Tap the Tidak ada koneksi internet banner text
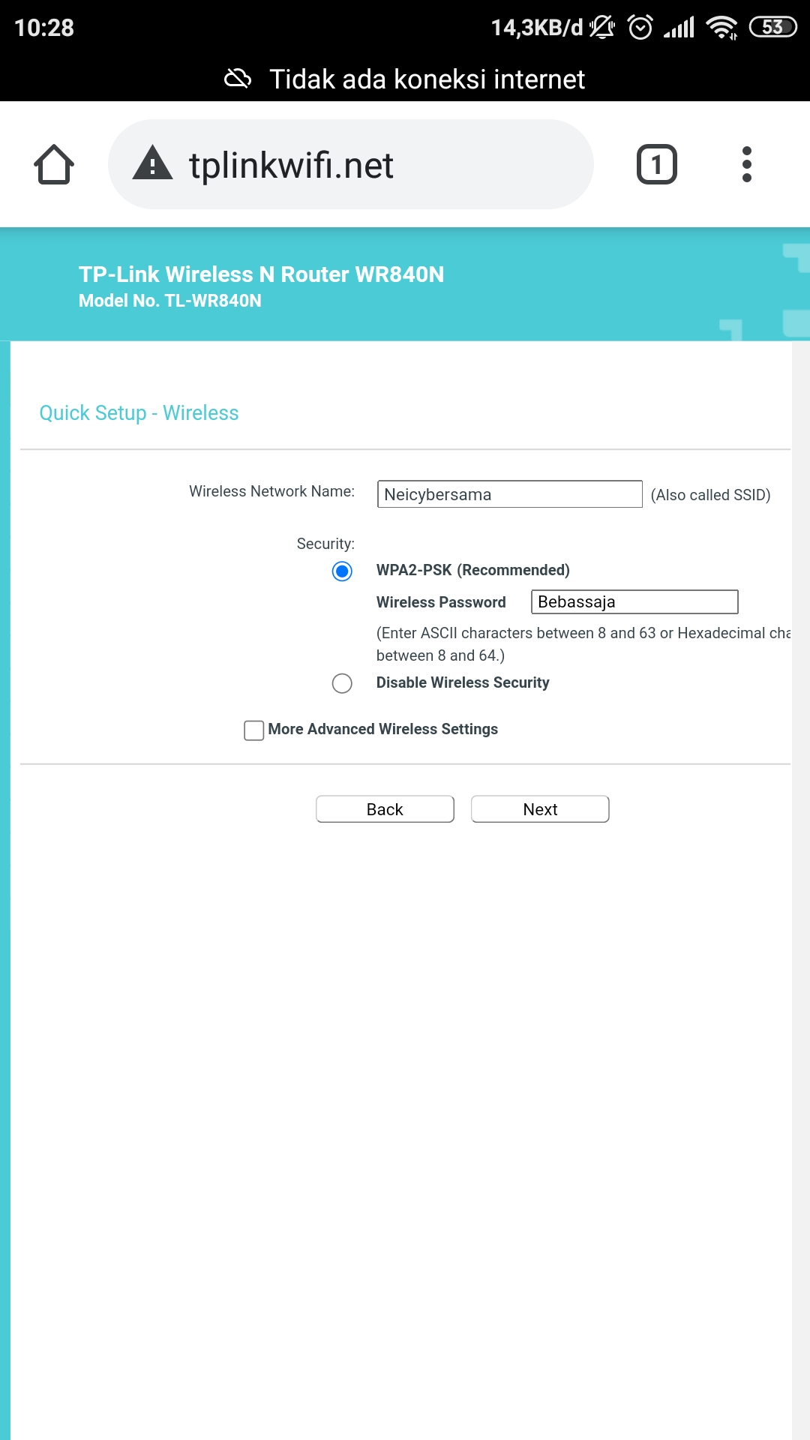Viewport: 810px width, 1440px height. (427, 79)
